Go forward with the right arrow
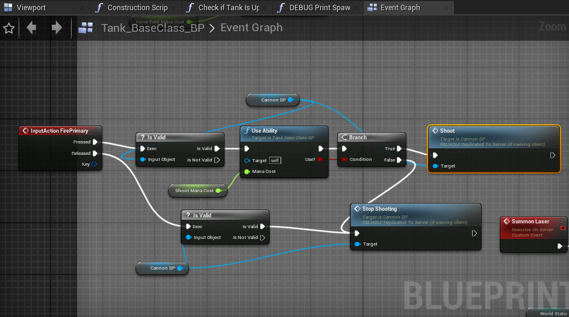The height and width of the screenshot is (317, 569). click(57, 28)
